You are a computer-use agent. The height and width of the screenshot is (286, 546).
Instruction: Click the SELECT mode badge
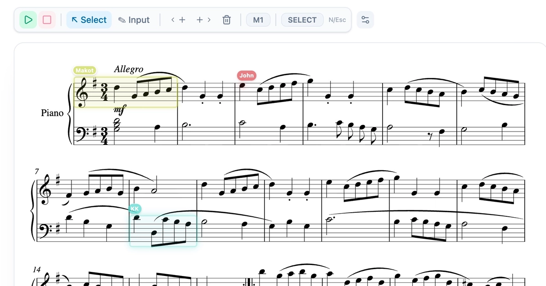302,20
